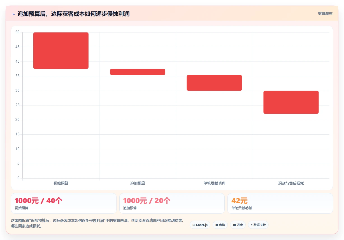Image resolution: width=344 pixels, height=240 pixels.
Task: Click y-axis value 10
Action: click(x=17, y=149)
